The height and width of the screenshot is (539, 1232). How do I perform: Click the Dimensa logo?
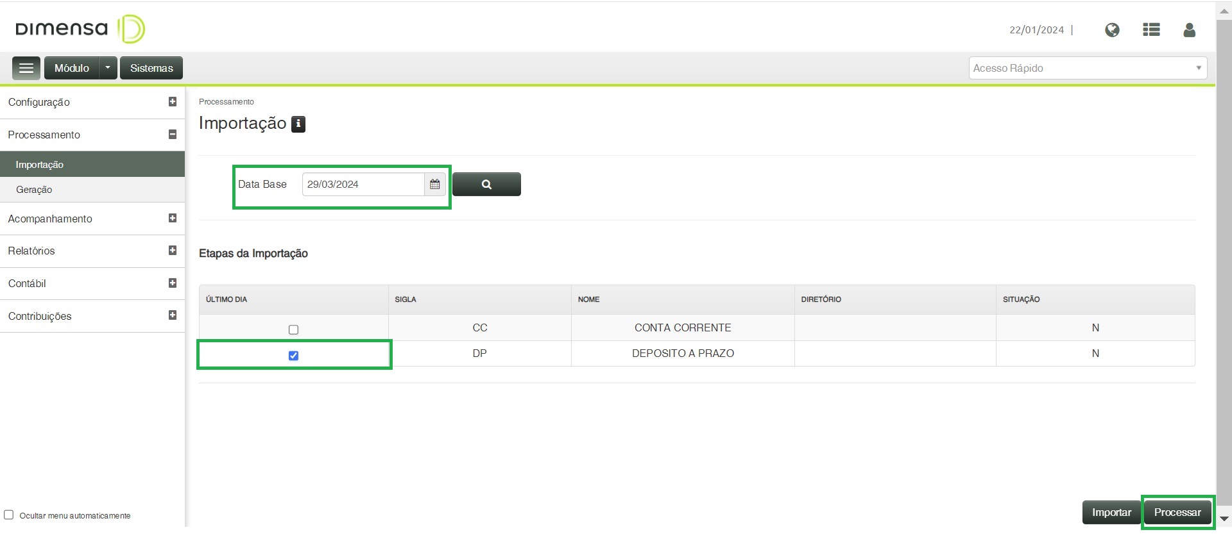[x=80, y=29]
